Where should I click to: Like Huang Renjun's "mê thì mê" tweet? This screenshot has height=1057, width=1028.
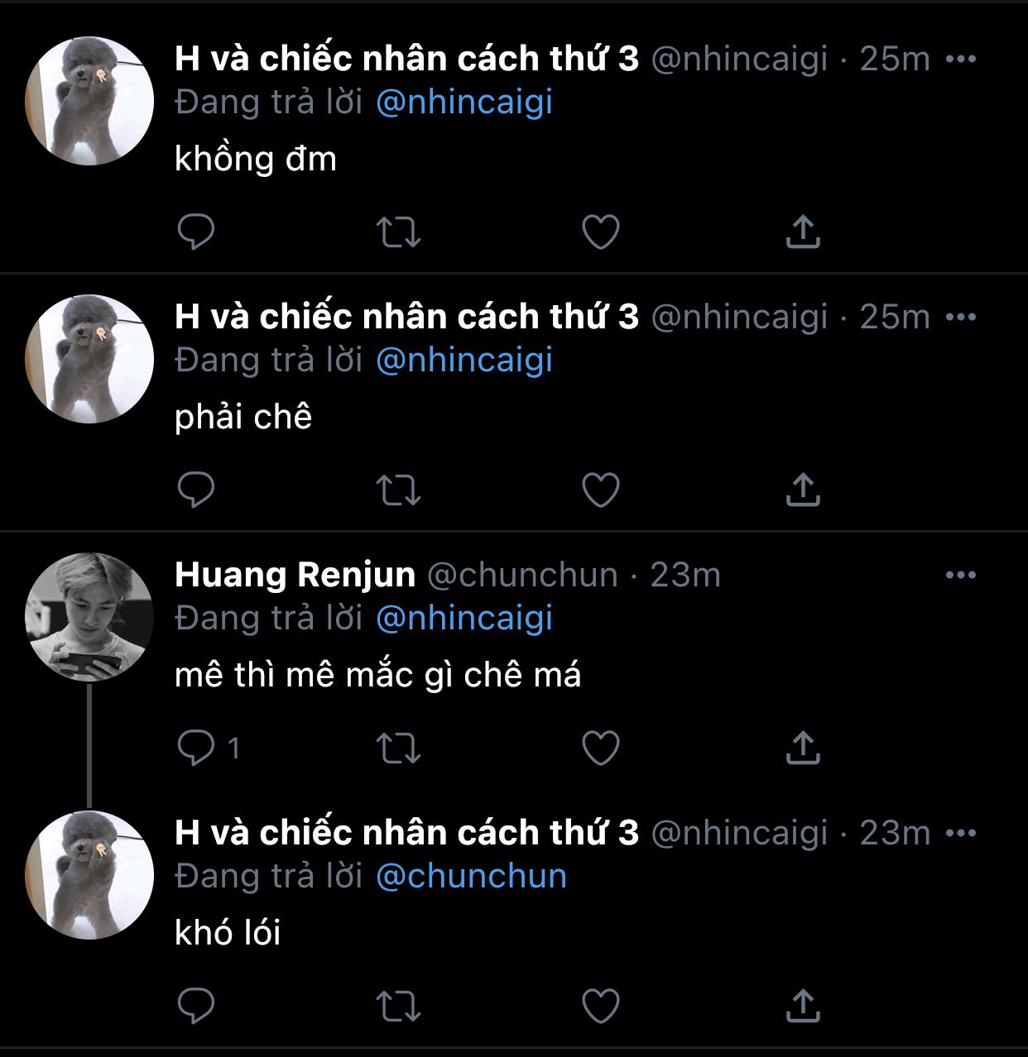click(x=601, y=749)
